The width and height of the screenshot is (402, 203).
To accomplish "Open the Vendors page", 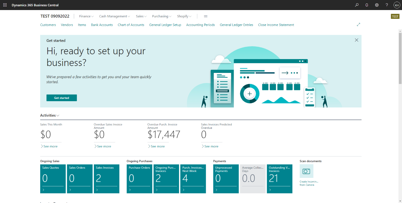I will [x=67, y=25].
